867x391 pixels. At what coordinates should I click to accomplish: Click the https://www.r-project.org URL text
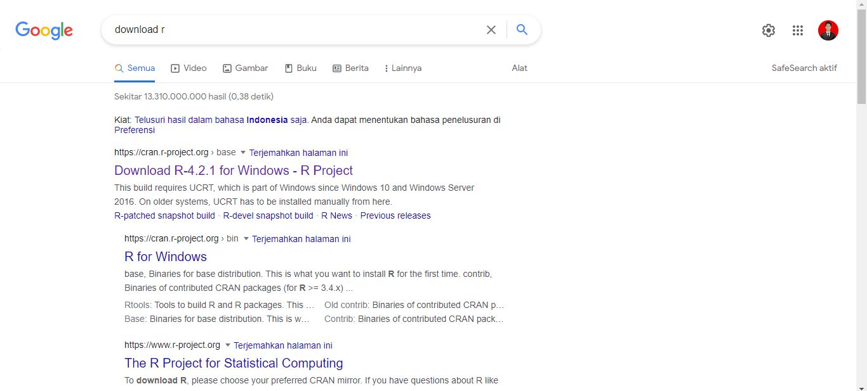172,345
